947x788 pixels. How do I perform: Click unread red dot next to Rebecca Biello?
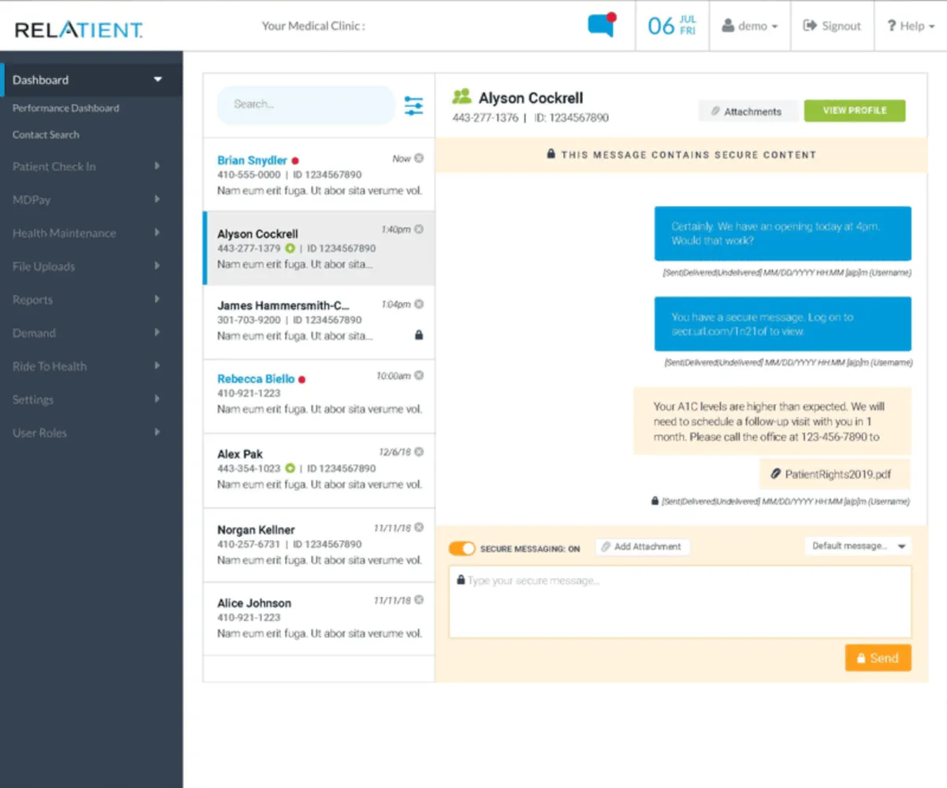[301, 380]
